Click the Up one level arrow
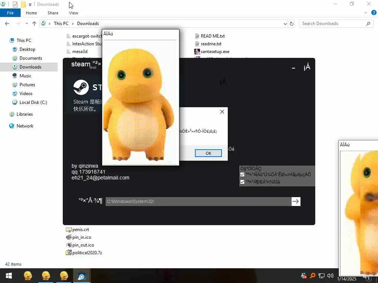 pos(34,24)
